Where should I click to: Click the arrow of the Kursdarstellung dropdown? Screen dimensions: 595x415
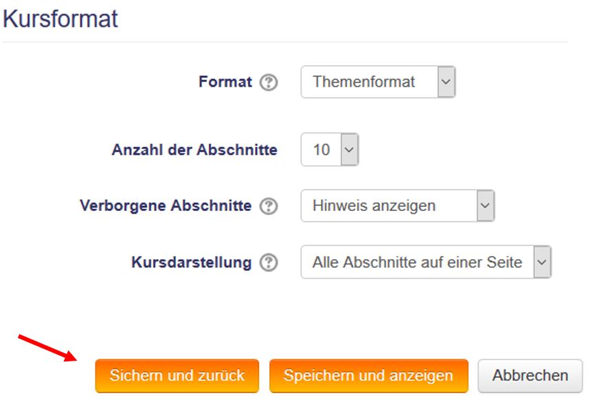[543, 262]
